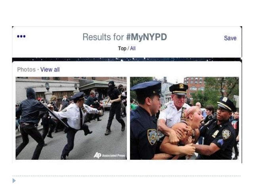Open the left photo of officer with baton
Screen dimensions: 253x190
point(71,118)
